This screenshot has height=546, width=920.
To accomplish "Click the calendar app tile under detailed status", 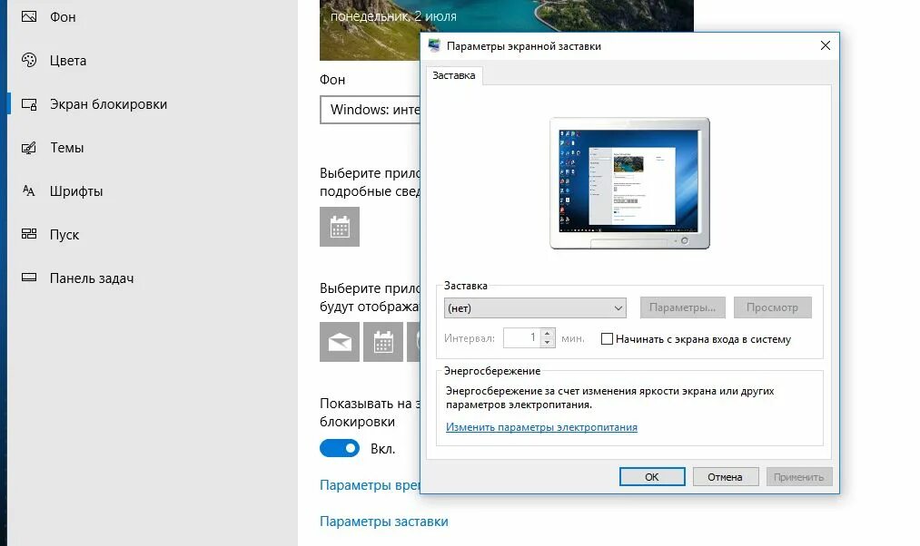I will point(339,227).
